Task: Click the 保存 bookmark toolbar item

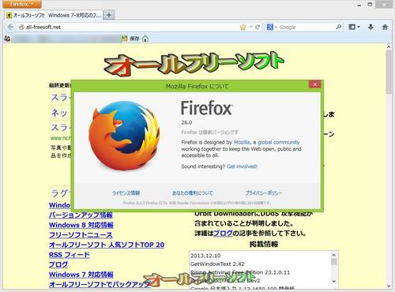Action: pyautogui.click(x=130, y=39)
